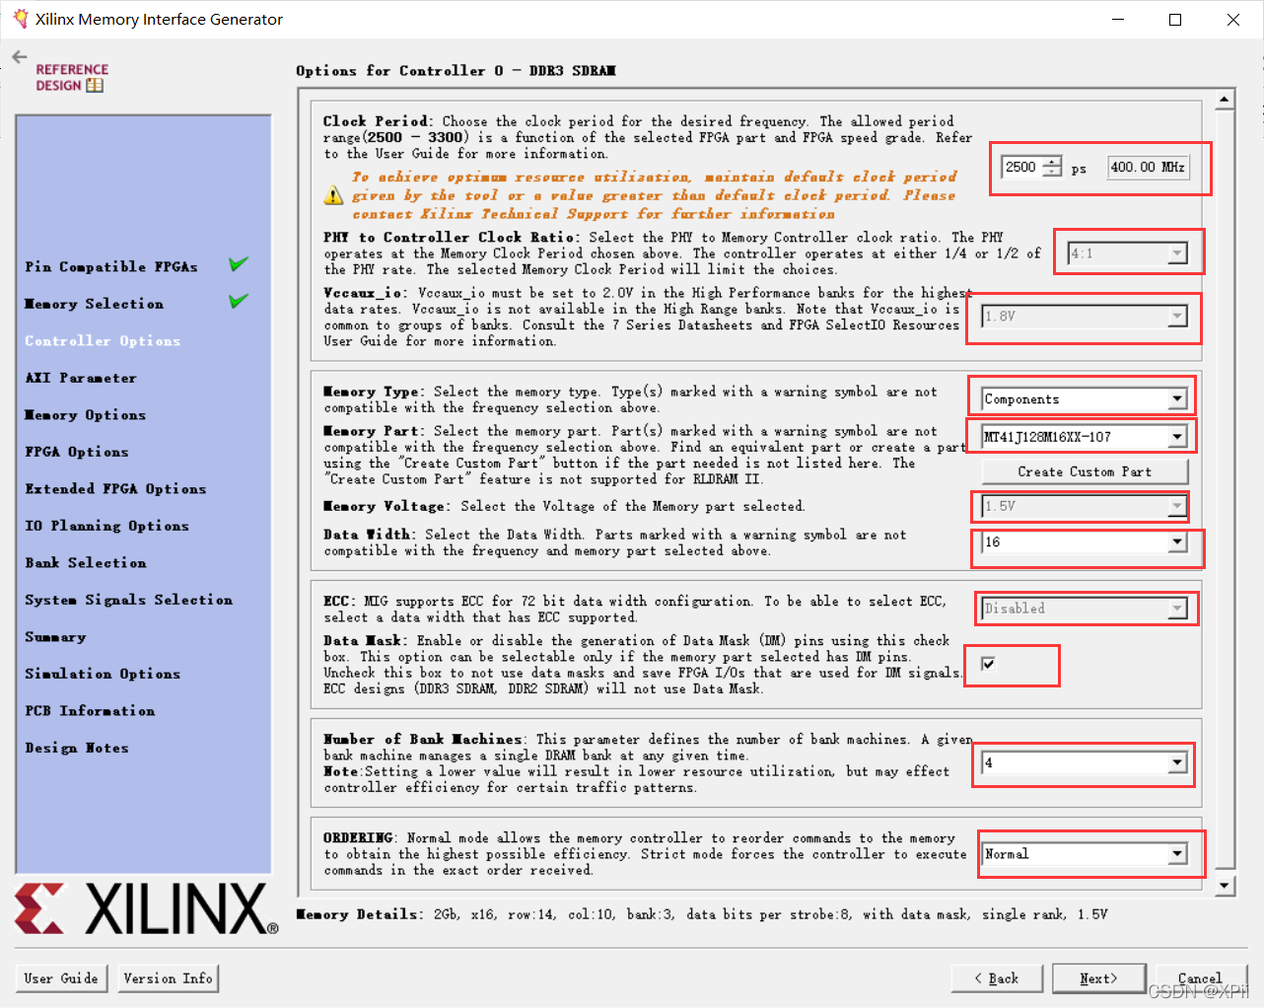Click the Next button
1264x1008 pixels.
pyautogui.click(x=1098, y=978)
